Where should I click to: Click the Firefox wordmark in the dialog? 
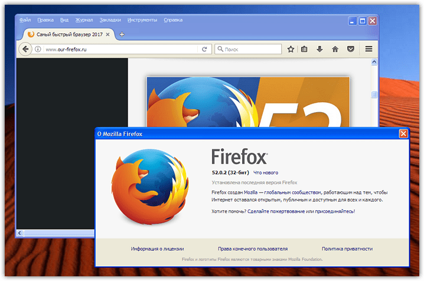[240, 156]
